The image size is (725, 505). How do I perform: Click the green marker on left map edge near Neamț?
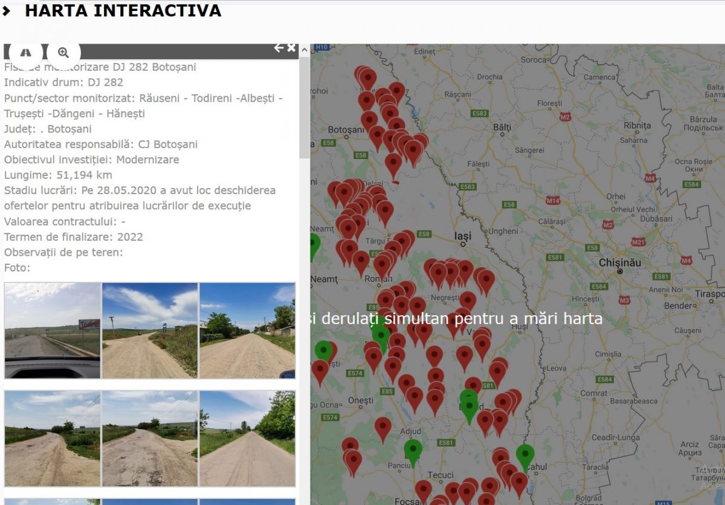314,245
